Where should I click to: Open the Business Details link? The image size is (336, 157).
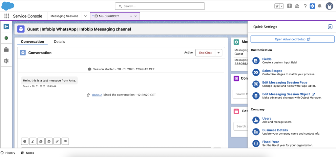point(275,130)
